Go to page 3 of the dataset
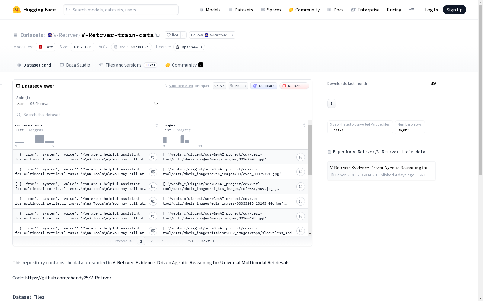This screenshot has height=301, width=483. click(x=162, y=241)
